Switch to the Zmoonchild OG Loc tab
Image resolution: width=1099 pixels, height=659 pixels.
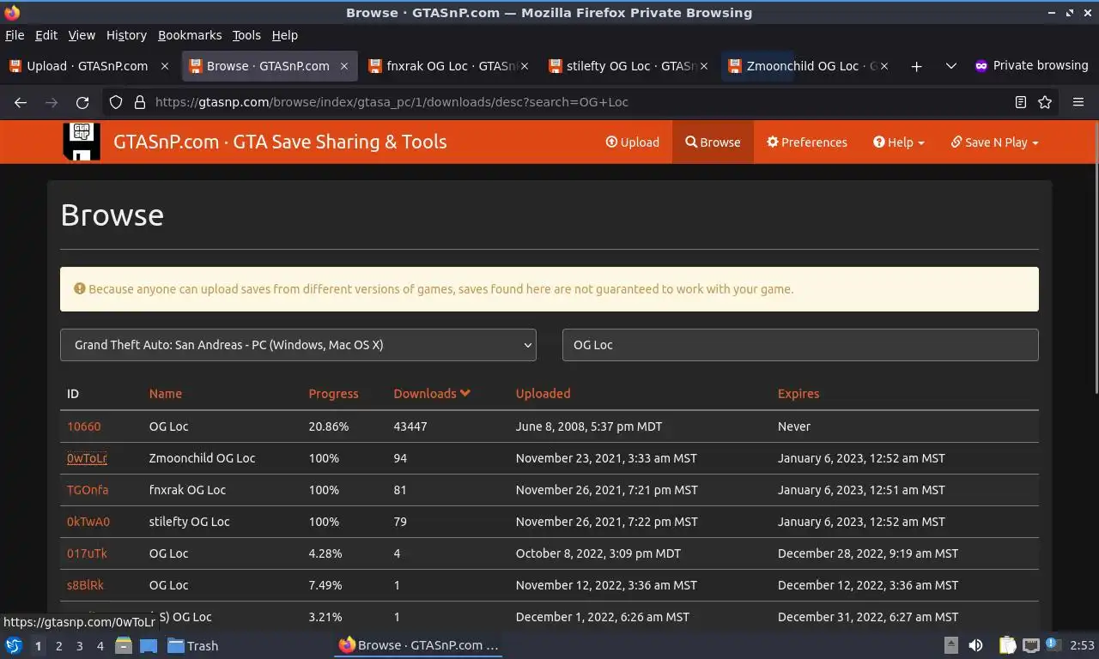click(807, 66)
